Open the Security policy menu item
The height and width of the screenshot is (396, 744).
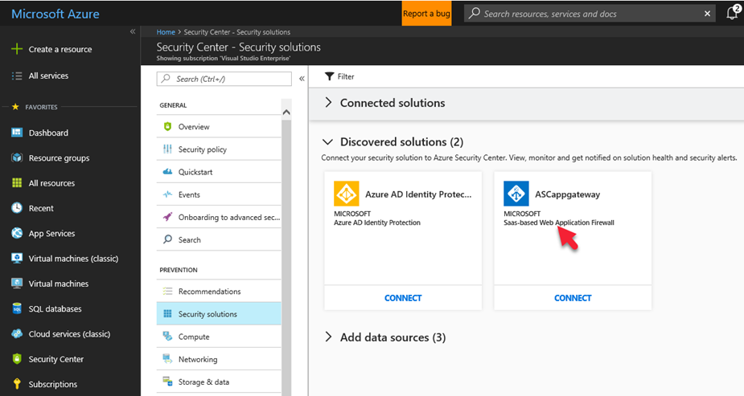[x=202, y=149]
